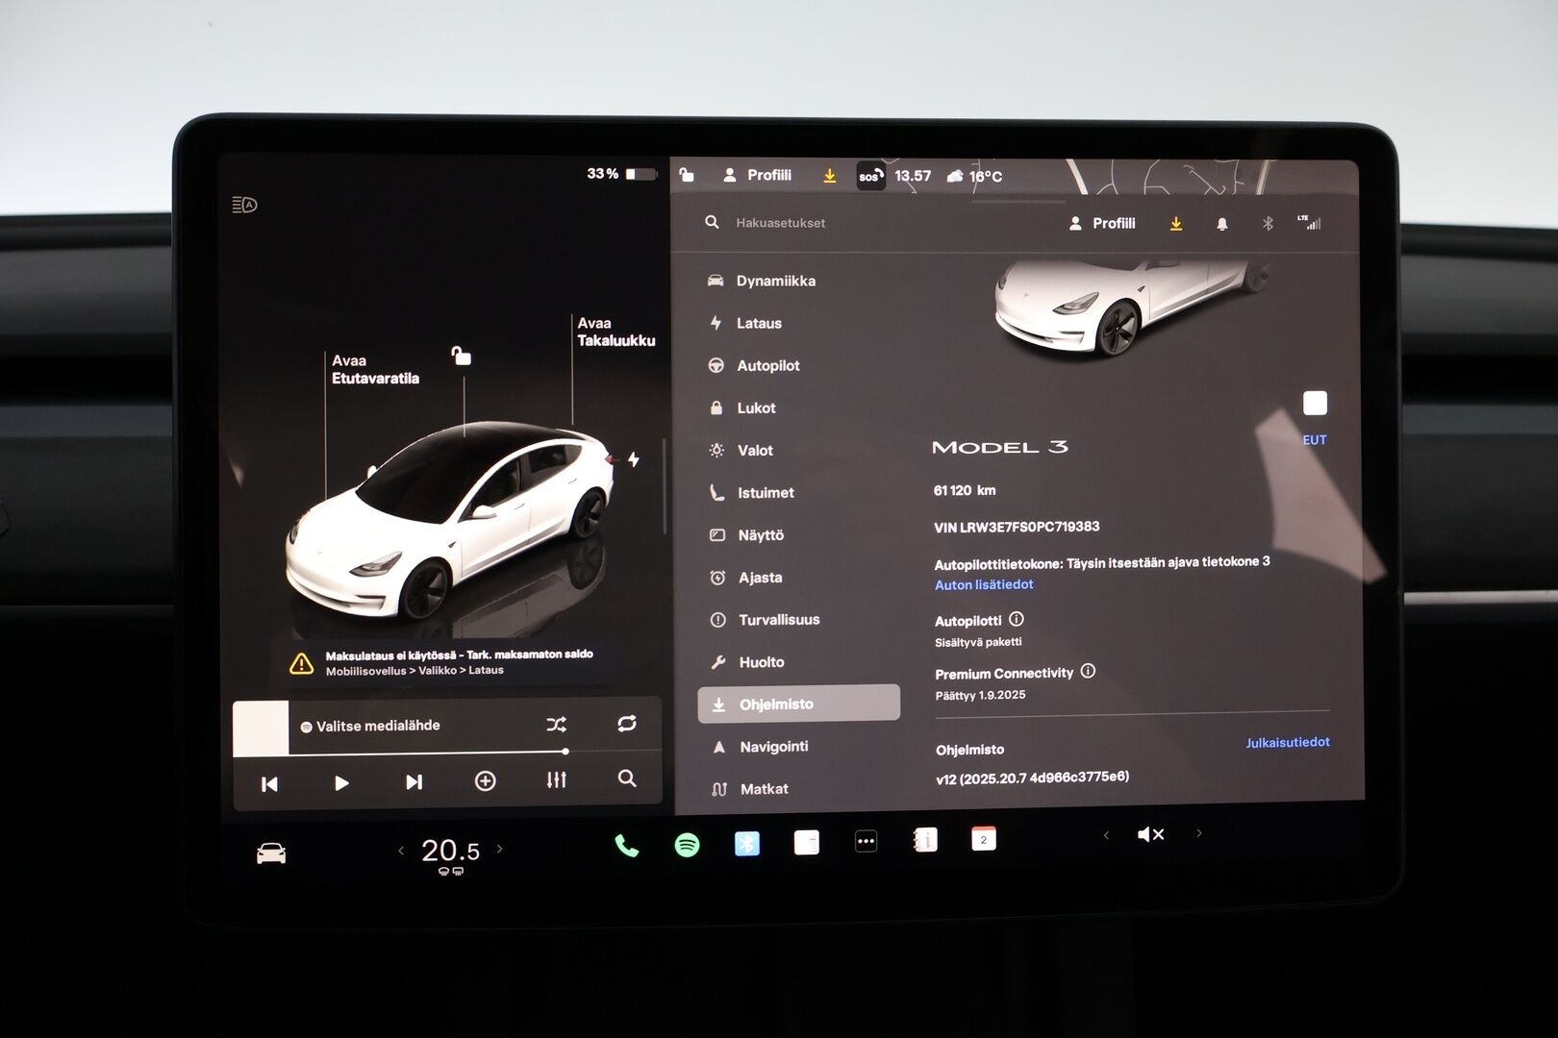Open the notifications bell icon
Image resolution: width=1558 pixels, height=1038 pixels.
1221,223
